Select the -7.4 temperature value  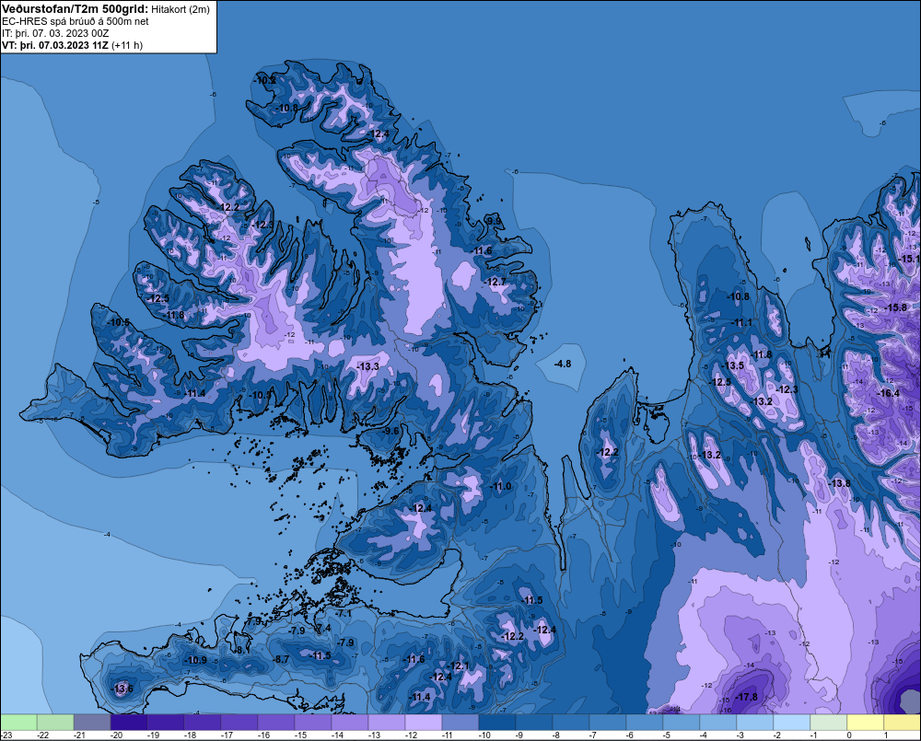click(x=323, y=629)
